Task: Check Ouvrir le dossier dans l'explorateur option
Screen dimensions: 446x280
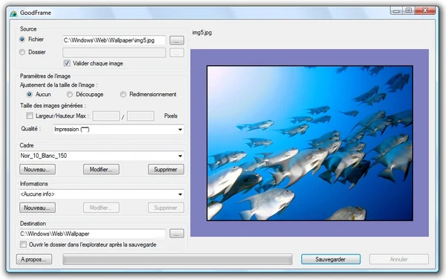Action: [x=23, y=244]
